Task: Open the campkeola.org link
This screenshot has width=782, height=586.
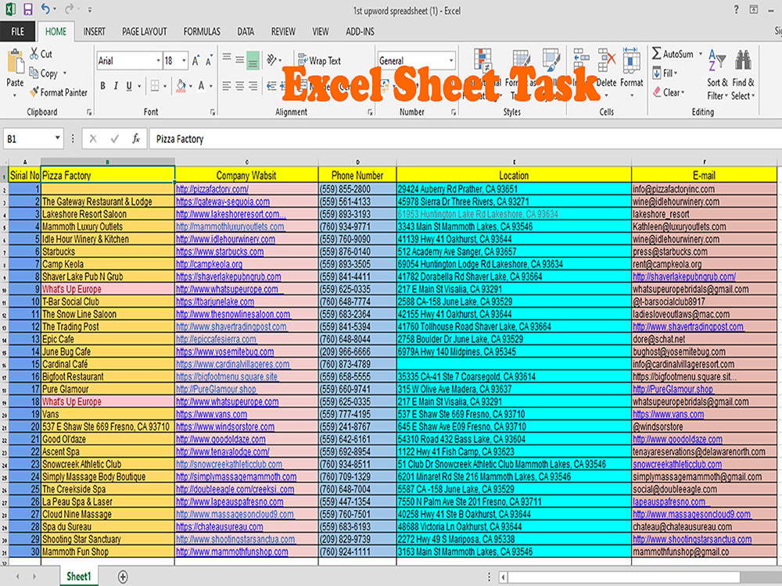Action: tap(209, 264)
